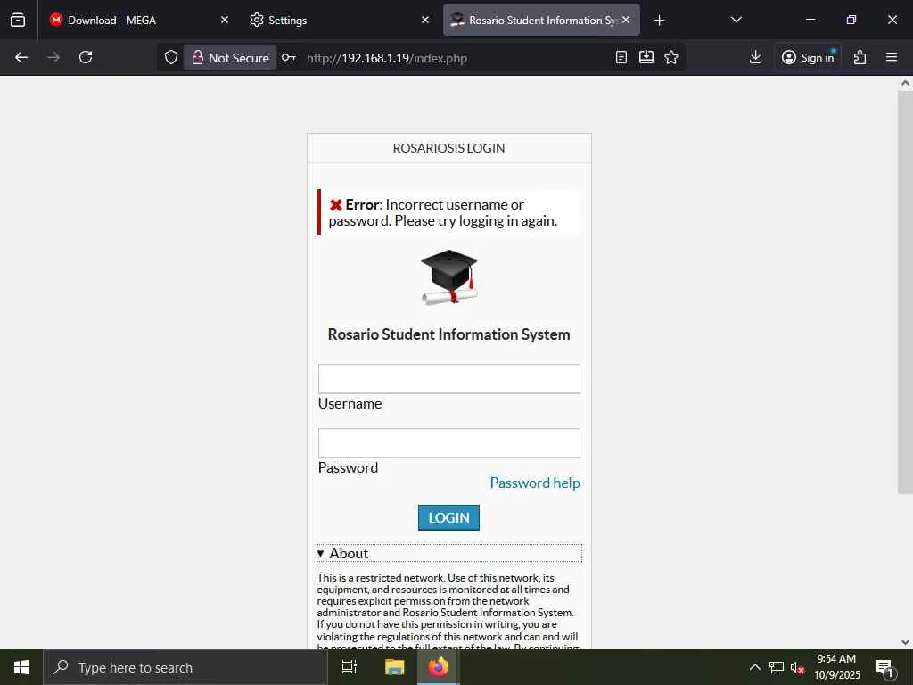Screen dimensions: 913x685
Task: Click the taskbar search box
Action: [x=185, y=667]
